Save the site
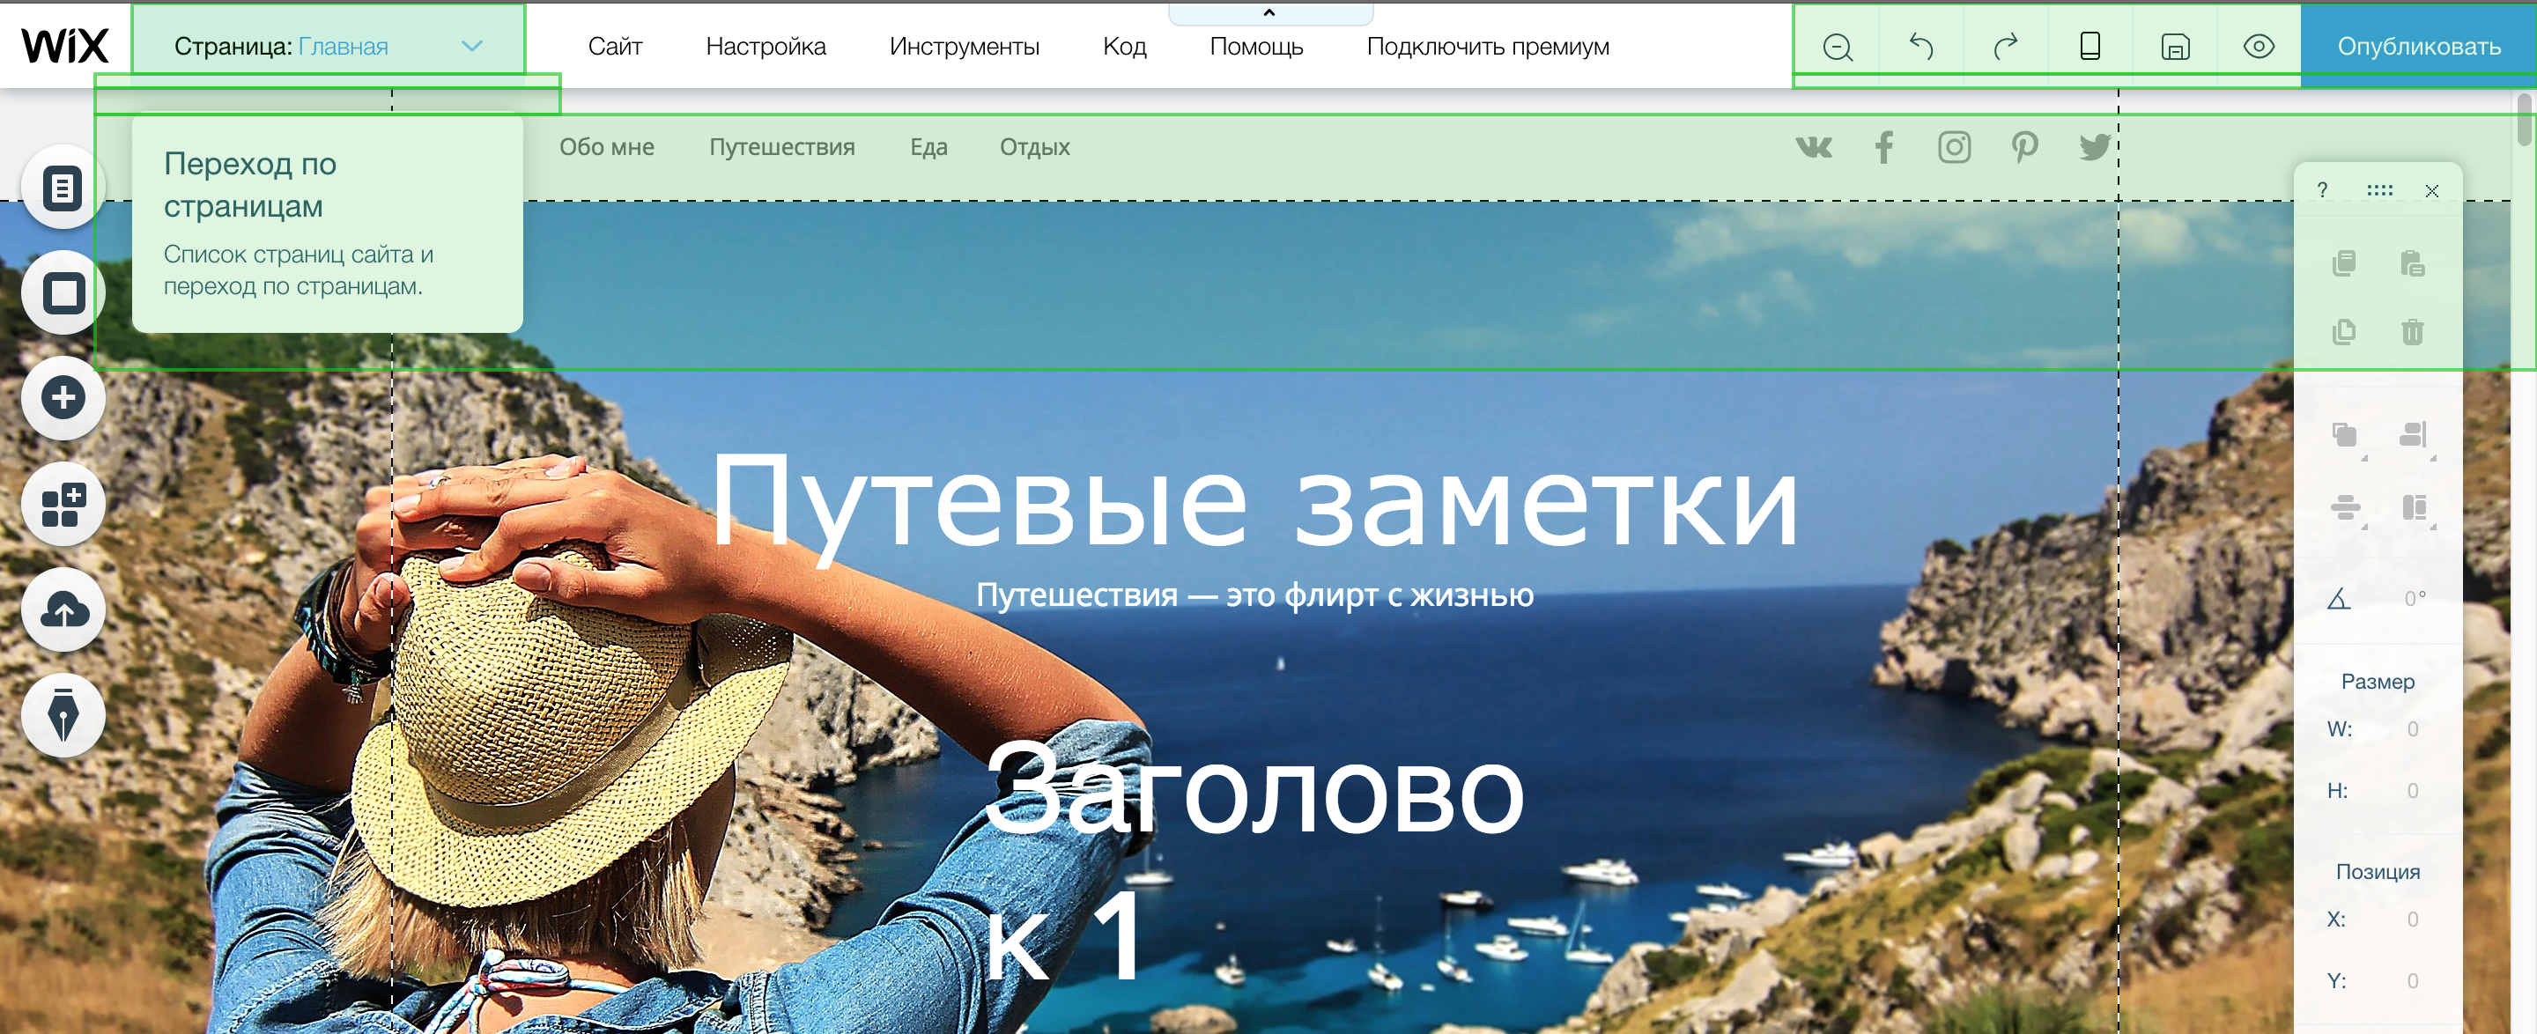 tap(2175, 45)
